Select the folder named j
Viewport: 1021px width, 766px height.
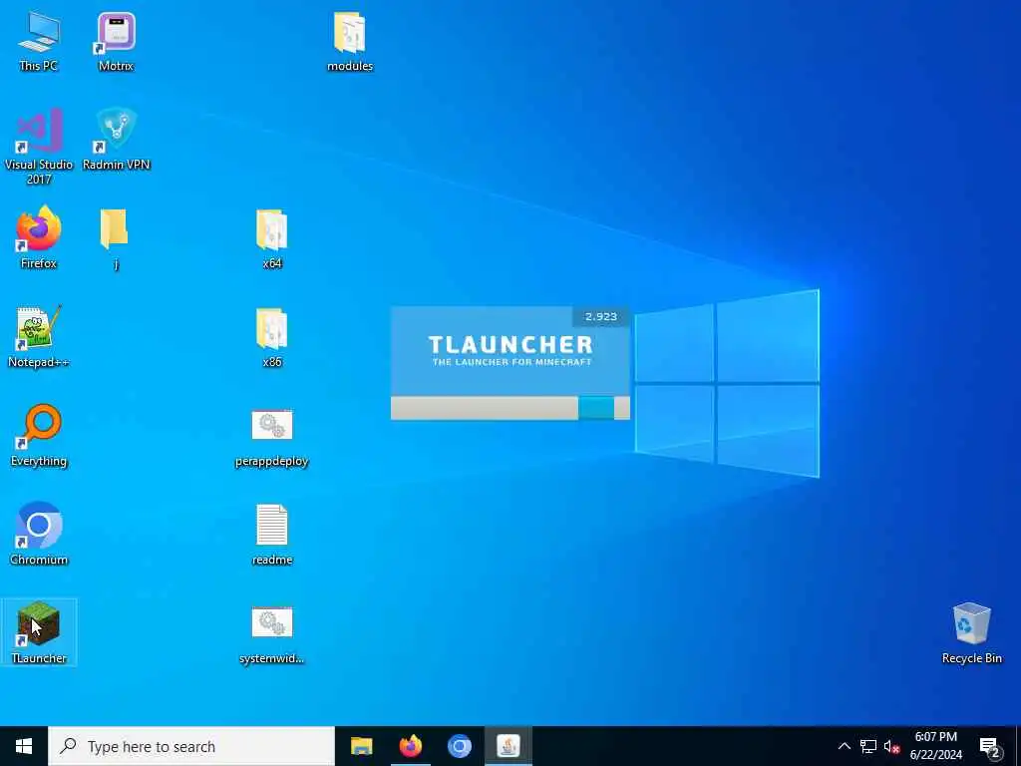pyautogui.click(x=116, y=237)
